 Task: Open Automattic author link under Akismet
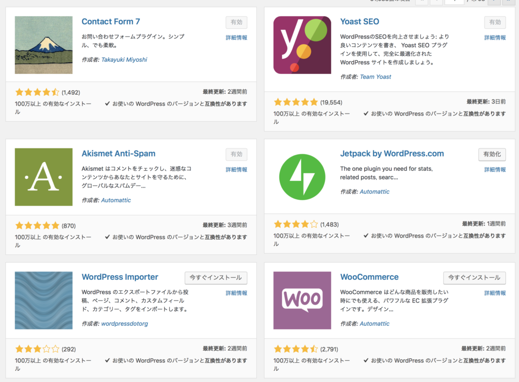click(116, 200)
